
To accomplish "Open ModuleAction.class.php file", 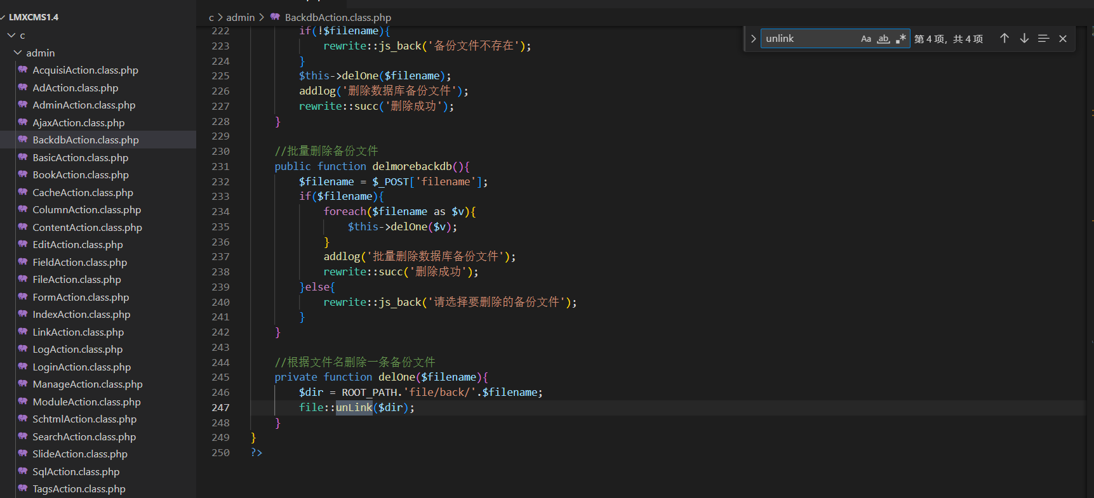I will tap(86, 402).
